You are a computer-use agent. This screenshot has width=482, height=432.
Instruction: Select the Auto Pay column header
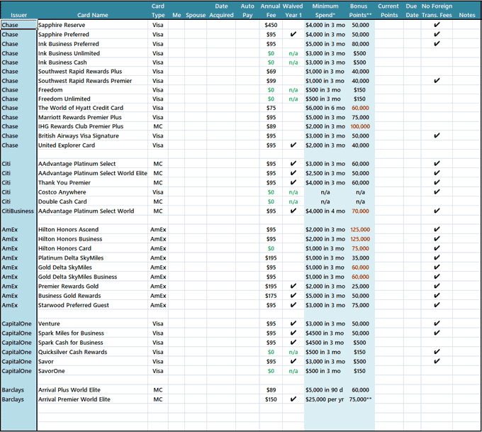[247, 11]
